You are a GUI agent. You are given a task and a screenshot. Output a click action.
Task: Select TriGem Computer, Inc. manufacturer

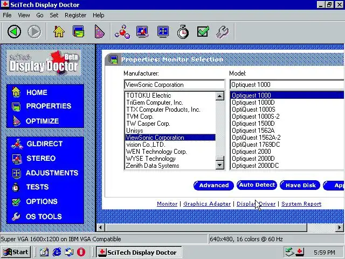170,103
